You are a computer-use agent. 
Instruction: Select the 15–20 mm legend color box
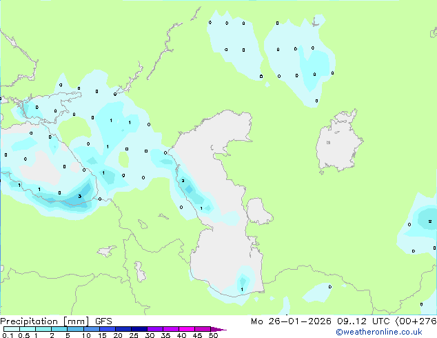(x=108, y=329)
